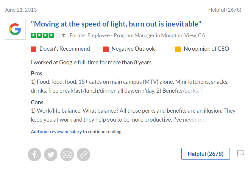Viewport: 248px width, 169px height.
Task: Click the red Doesn't Recommend square
Action: click(34, 49)
